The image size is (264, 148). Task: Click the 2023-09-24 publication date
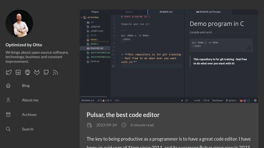106,125
